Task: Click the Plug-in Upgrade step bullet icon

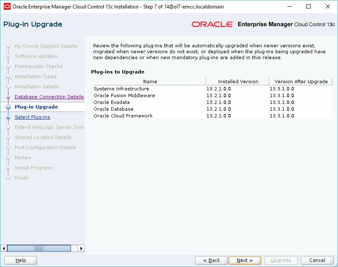Action: pyautogui.click(x=8, y=107)
